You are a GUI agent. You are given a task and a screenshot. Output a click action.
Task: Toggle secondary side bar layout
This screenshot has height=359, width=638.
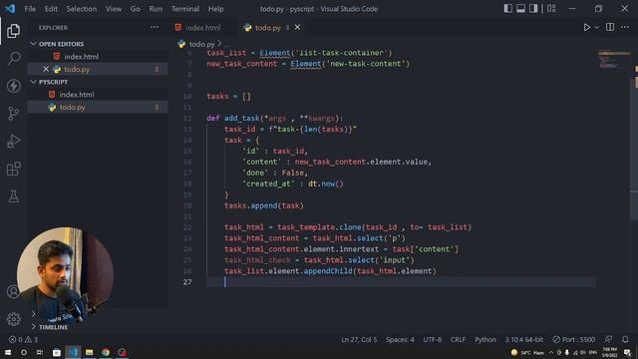533,9
